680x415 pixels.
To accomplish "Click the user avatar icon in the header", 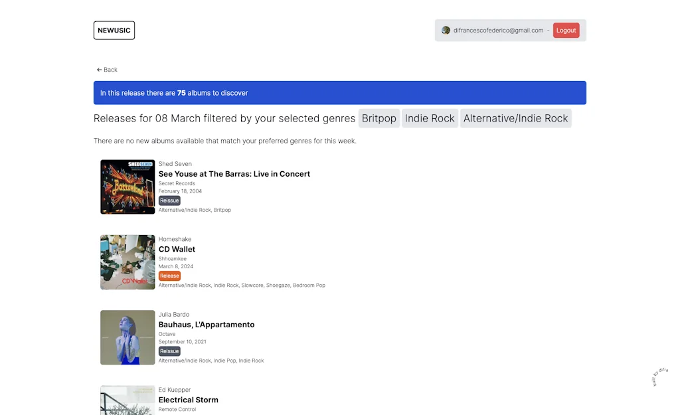I will coord(446,30).
